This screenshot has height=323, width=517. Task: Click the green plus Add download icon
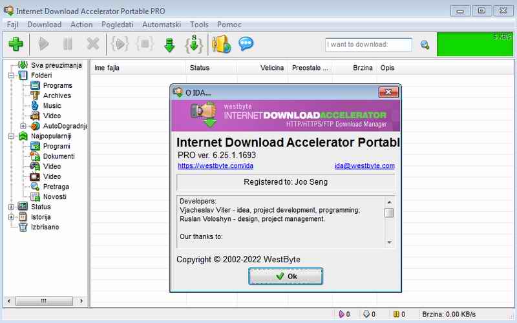(x=16, y=45)
